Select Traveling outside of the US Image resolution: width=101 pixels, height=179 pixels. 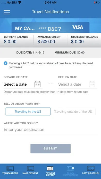(x=73, y=111)
